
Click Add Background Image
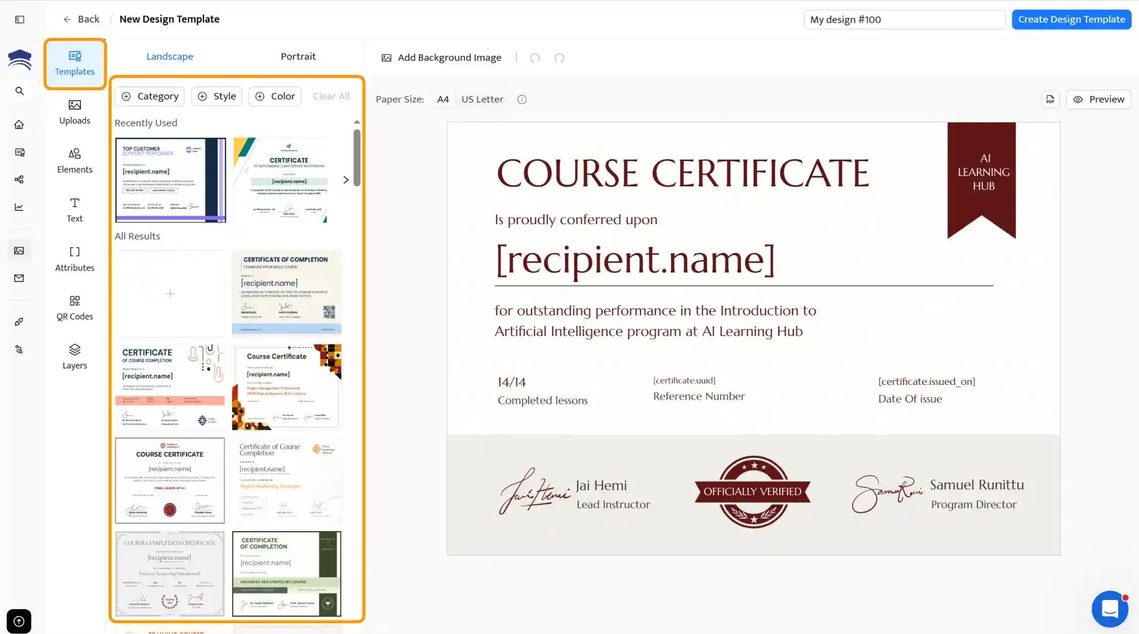click(442, 58)
